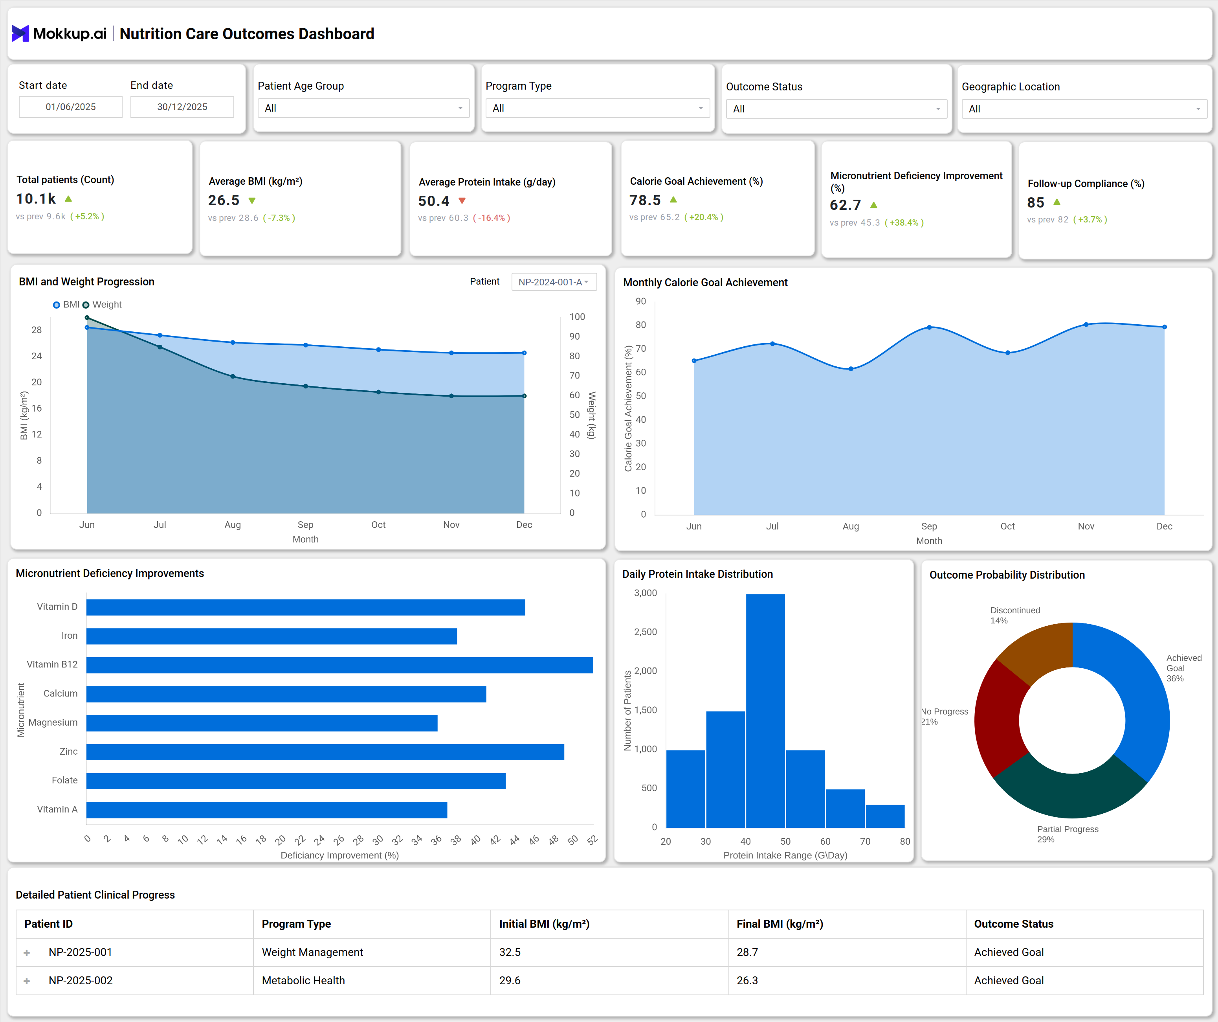Toggle the BMI legend marker
The image size is (1218, 1022).
pos(56,305)
